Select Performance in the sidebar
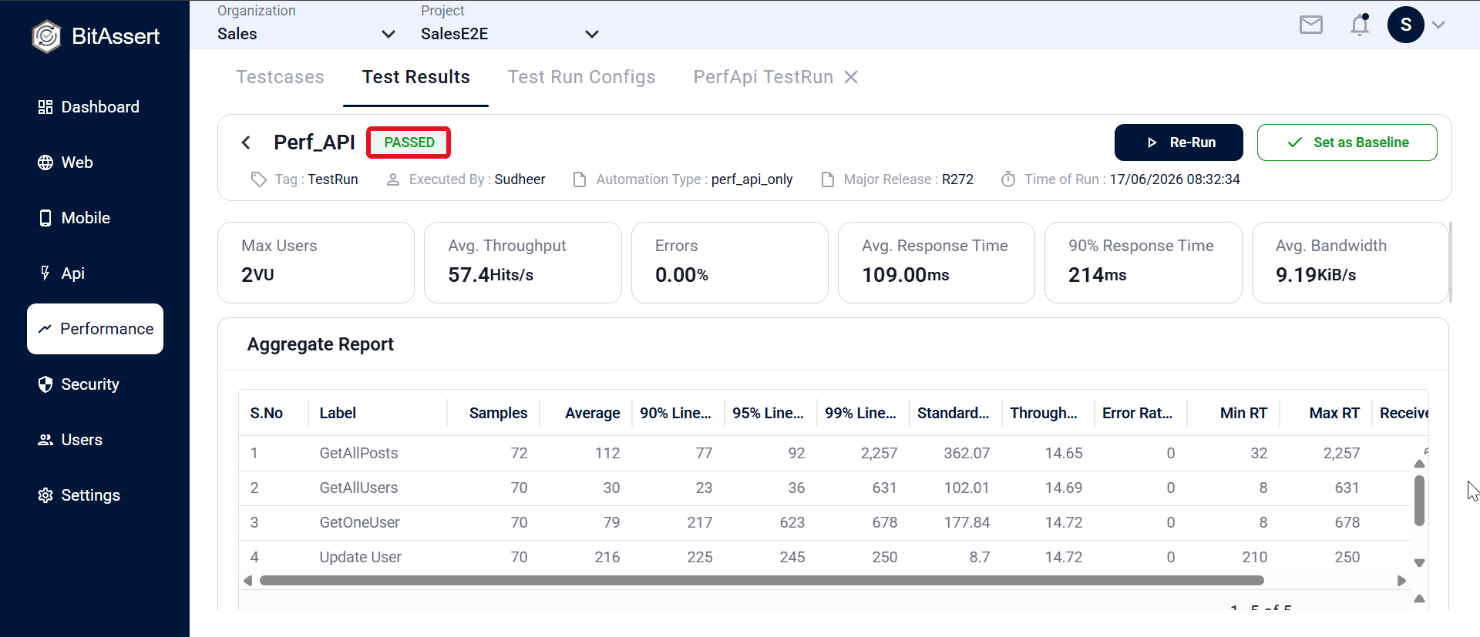This screenshot has height=637, width=1480. (x=96, y=329)
